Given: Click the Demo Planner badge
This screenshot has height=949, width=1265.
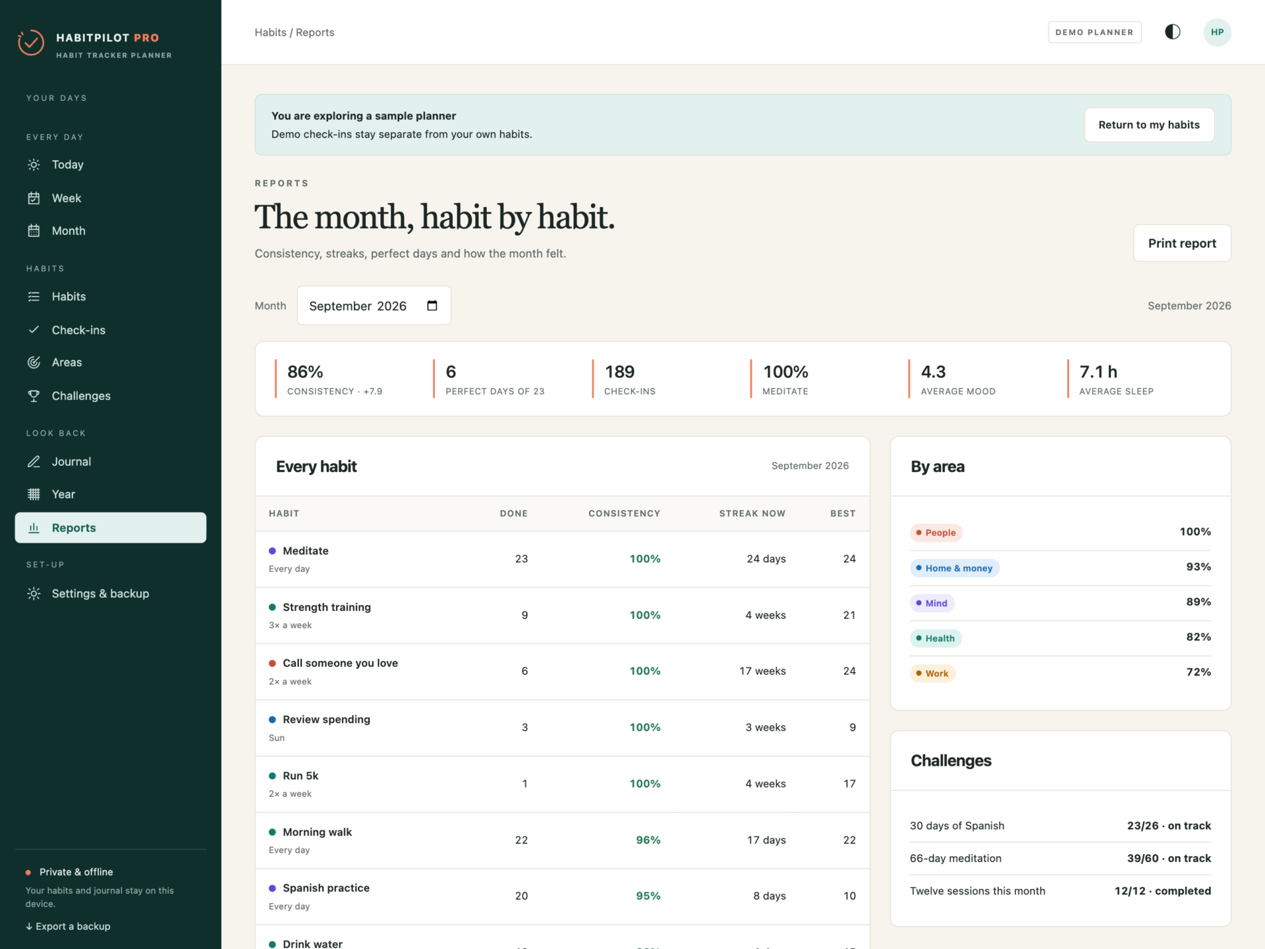Looking at the screenshot, I should click(1094, 32).
